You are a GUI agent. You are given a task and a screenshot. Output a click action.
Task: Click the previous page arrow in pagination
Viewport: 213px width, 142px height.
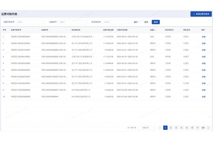[160, 127]
